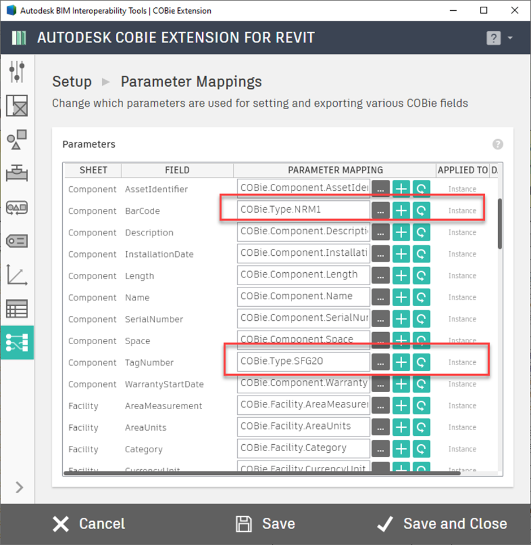Browse parameter for Facility Category row
Viewport: 531px width, 545px height.
381,449
